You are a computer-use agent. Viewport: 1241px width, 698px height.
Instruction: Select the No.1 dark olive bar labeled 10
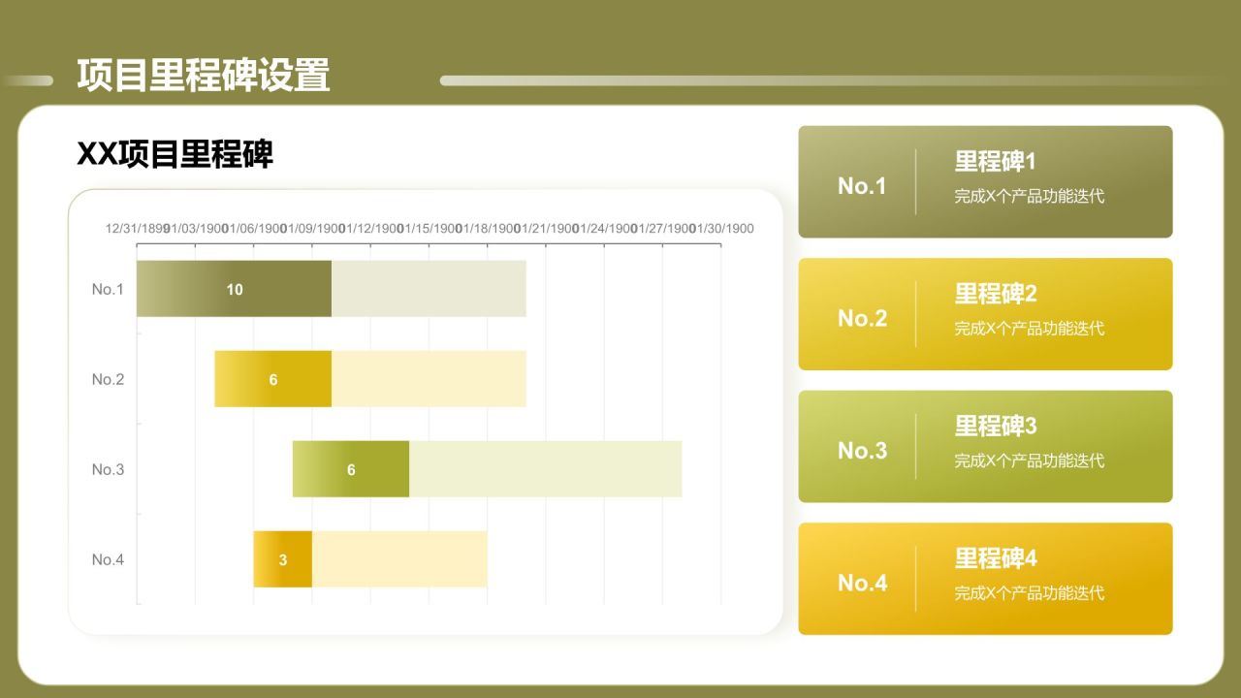coord(234,289)
